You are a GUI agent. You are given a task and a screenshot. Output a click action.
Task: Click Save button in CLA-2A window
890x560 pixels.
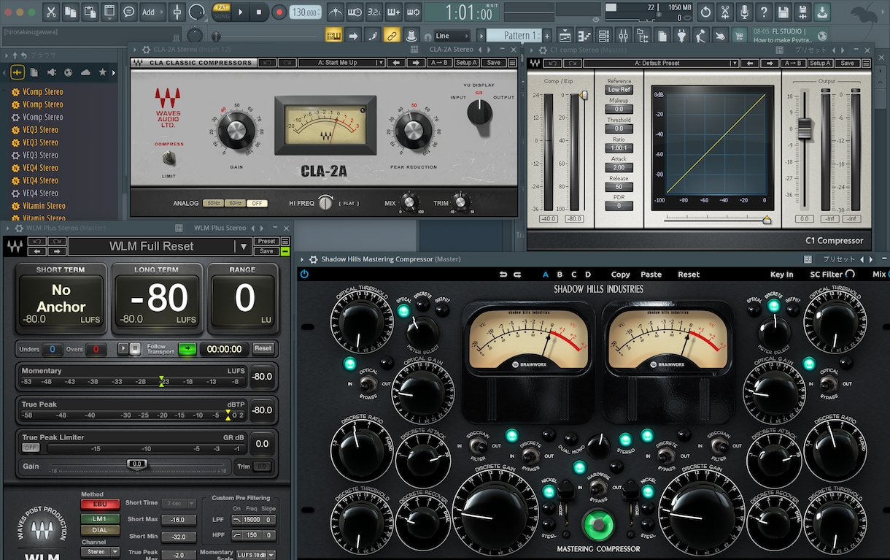494,63
